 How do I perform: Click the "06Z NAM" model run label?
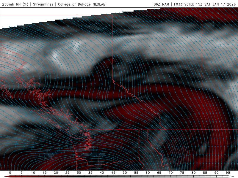point(161,4)
